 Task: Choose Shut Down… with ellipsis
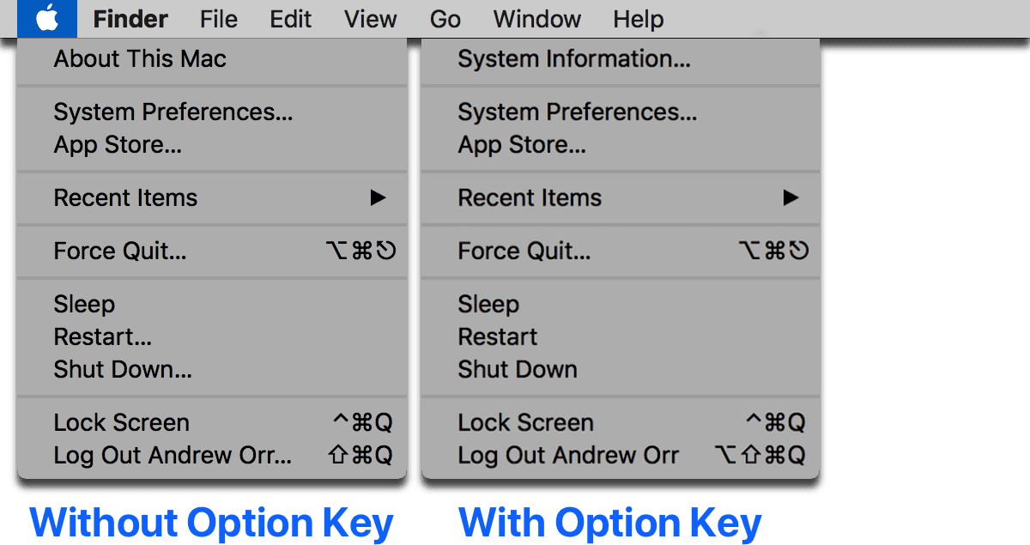pyautogui.click(x=123, y=370)
